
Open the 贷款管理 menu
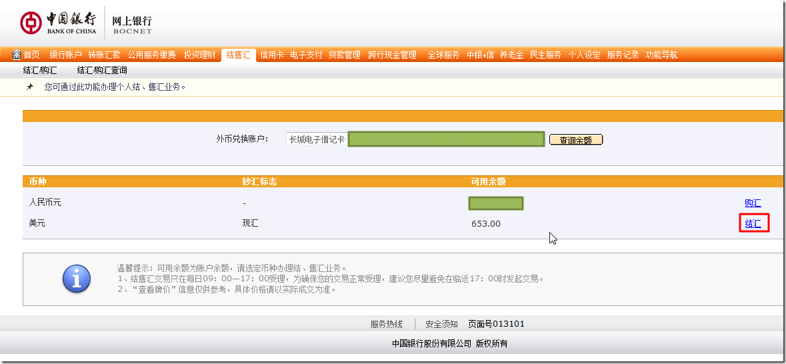tap(345, 55)
